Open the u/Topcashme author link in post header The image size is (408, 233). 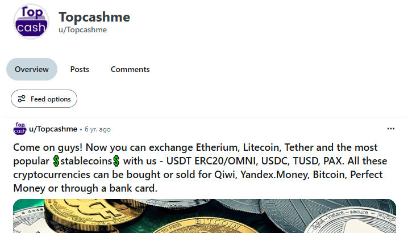(53, 129)
